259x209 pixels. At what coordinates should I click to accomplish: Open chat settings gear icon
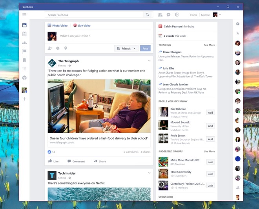click(238, 24)
